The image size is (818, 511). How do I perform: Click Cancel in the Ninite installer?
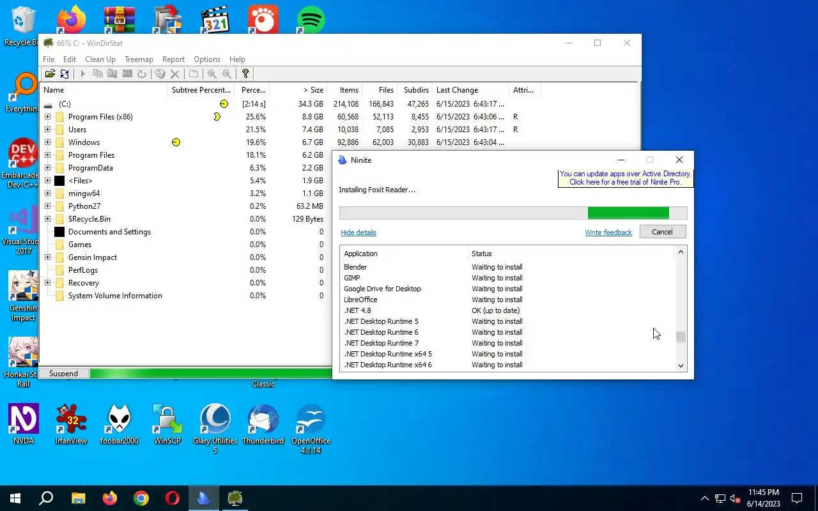click(x=662, y=232)
